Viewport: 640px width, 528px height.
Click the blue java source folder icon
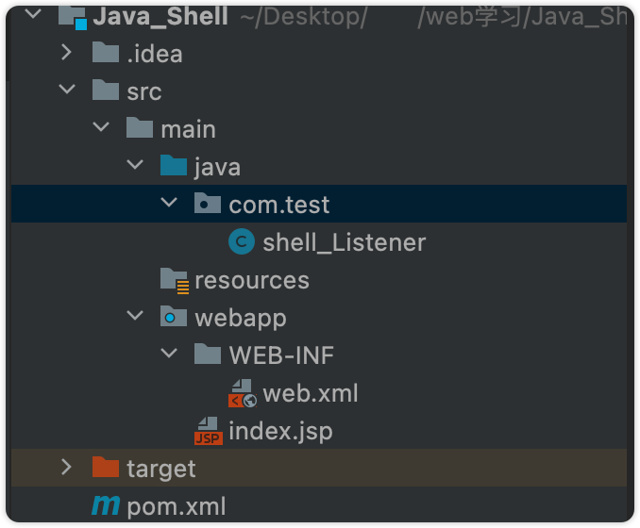[x=174, y=167]
